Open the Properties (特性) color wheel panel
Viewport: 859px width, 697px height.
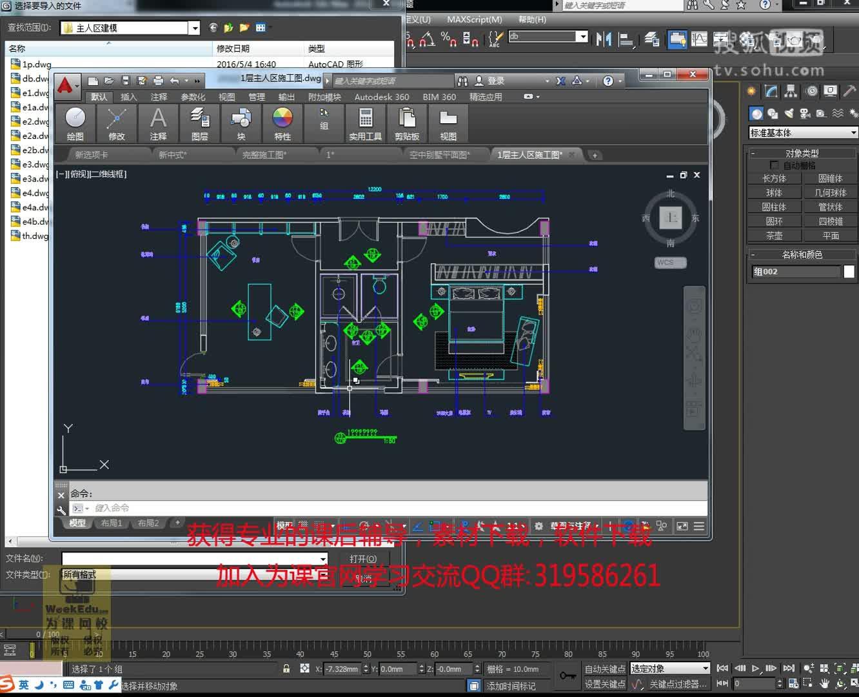tap(282, 123)
